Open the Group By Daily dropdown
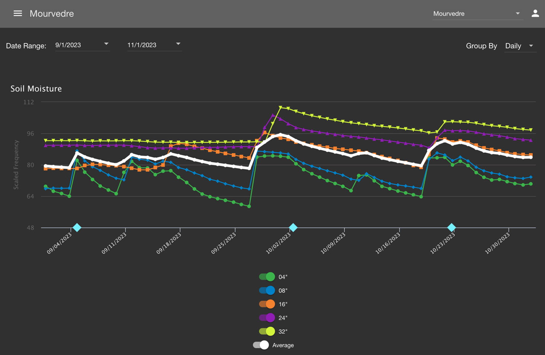The width and height of the screenshot is (545, 355). 520,46
